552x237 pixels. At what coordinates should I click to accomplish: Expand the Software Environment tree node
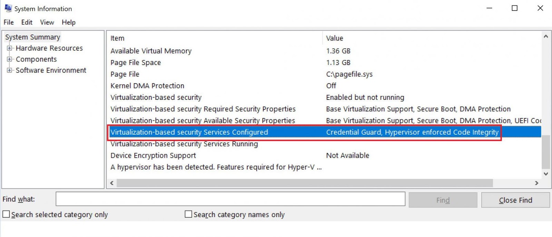click(9, 70)
